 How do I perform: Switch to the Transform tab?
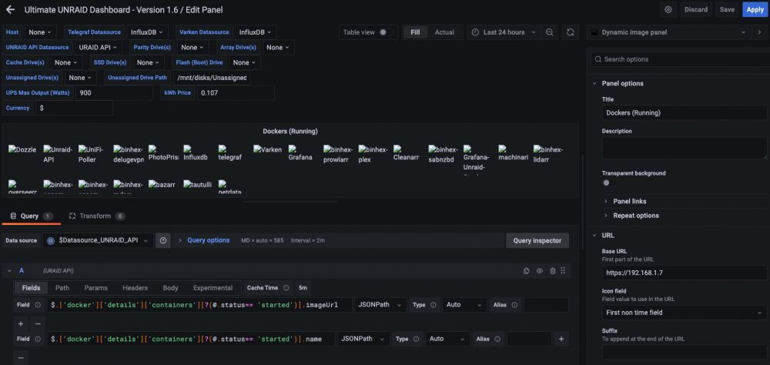pos(97,216)
